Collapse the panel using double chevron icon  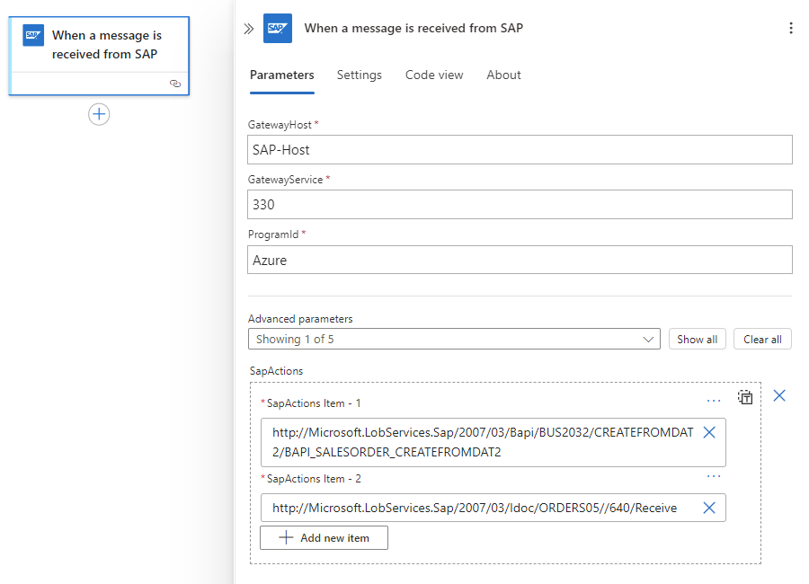249,29
